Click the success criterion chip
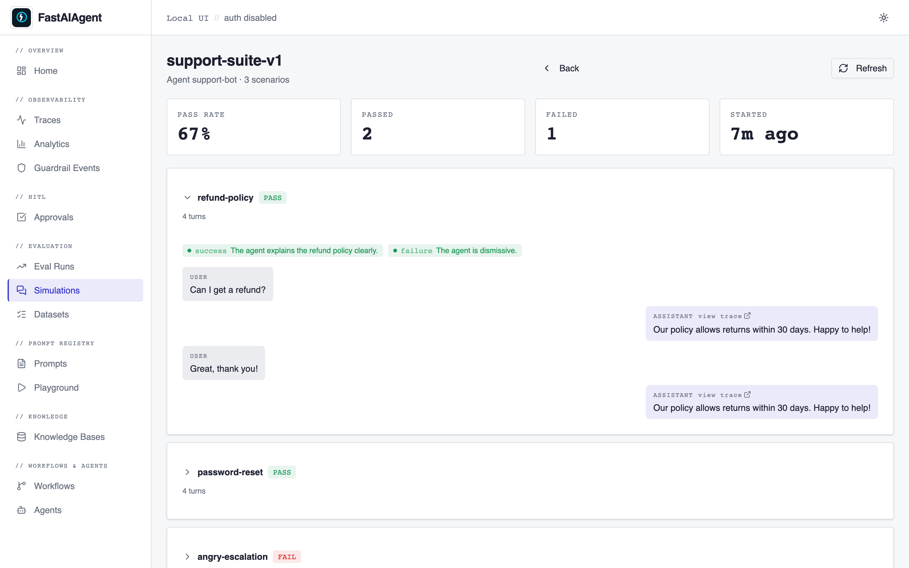This screenshot has height=568, width=909. (282, 251)
